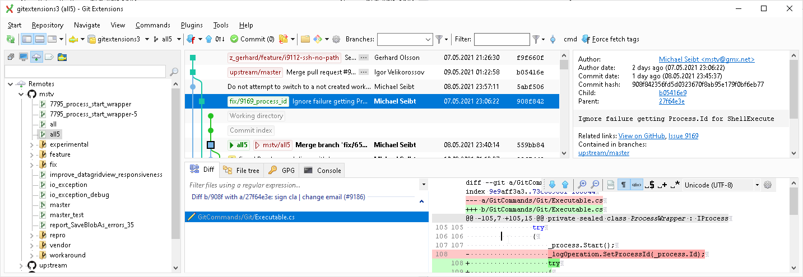
Task: Click the upstream/master commit row
Action: (x=372, y=72)
